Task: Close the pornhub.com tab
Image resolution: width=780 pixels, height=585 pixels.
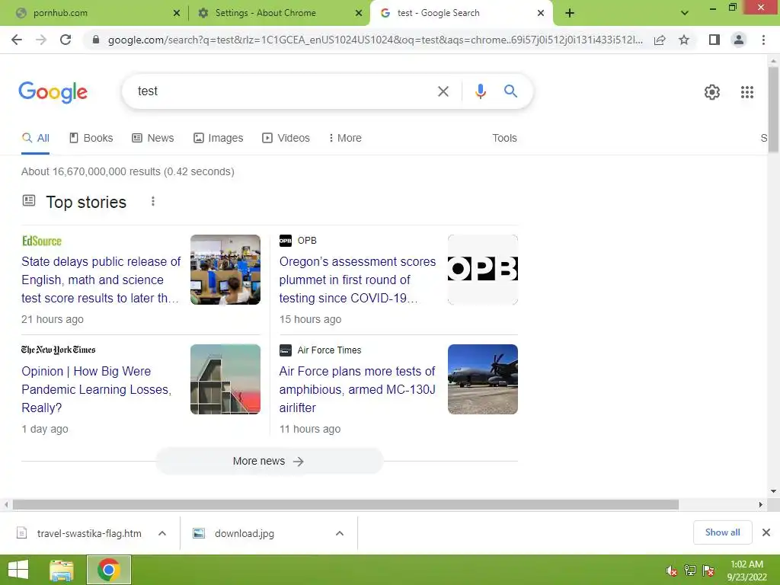Action: point(177,13)
